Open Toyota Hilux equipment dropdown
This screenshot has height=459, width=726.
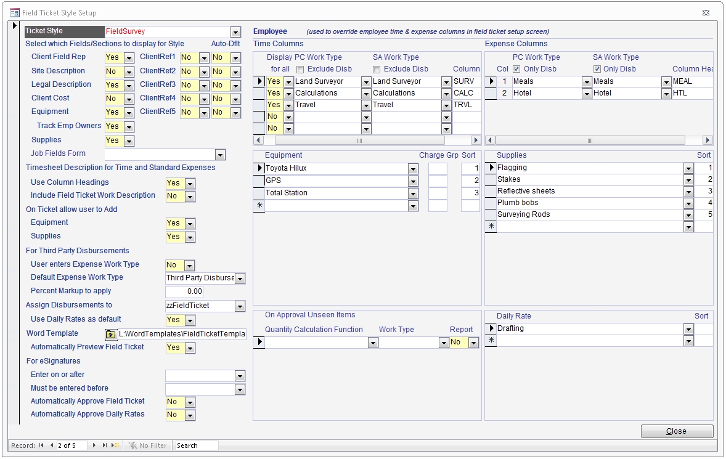coord(412,169)
